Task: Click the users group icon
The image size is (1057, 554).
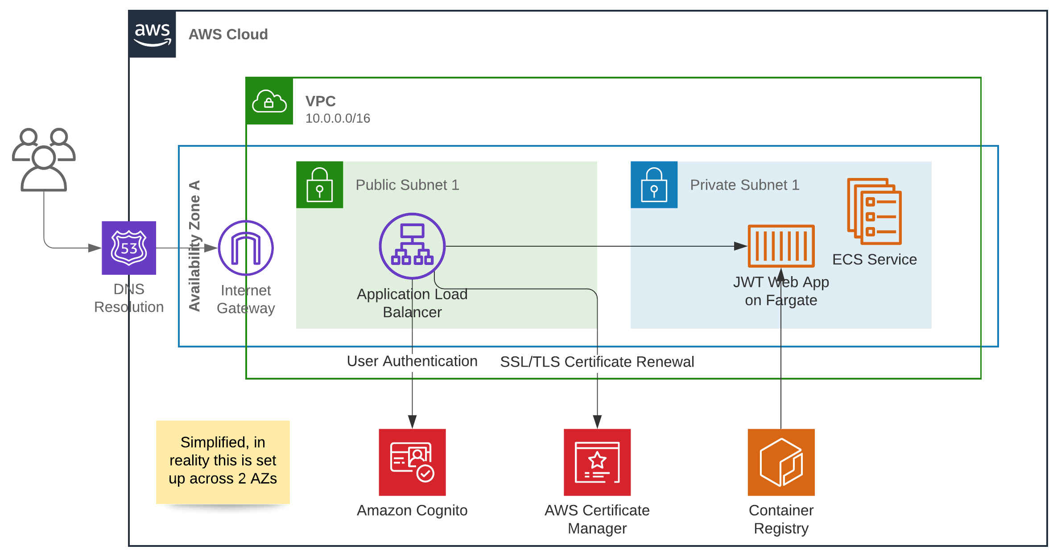Action: 44,160
